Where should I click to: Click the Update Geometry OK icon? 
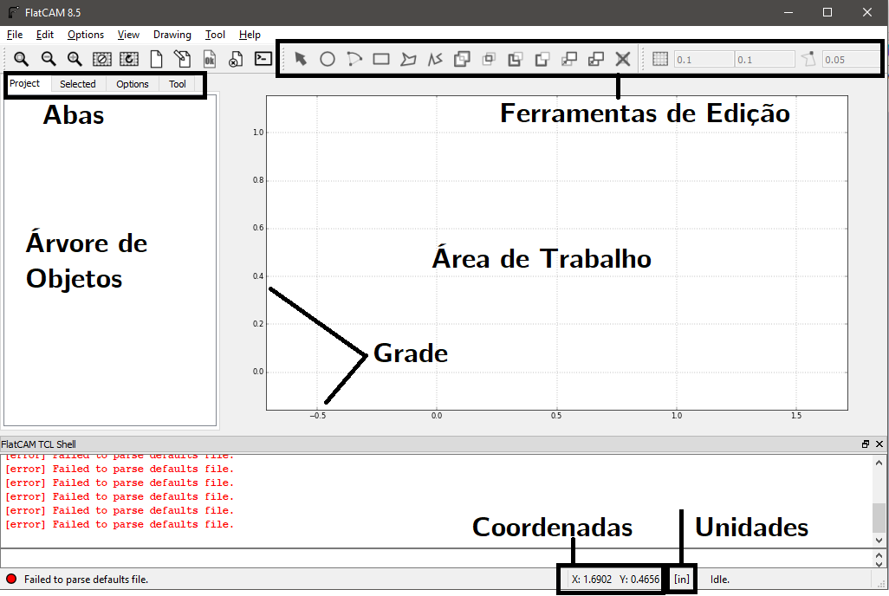tap(209, 59)
